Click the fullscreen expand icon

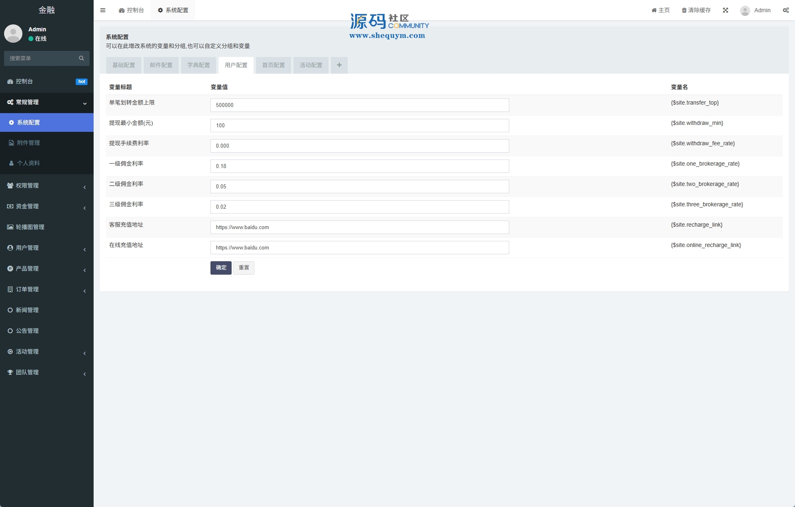pyautogui.click(x=725, y=10)
